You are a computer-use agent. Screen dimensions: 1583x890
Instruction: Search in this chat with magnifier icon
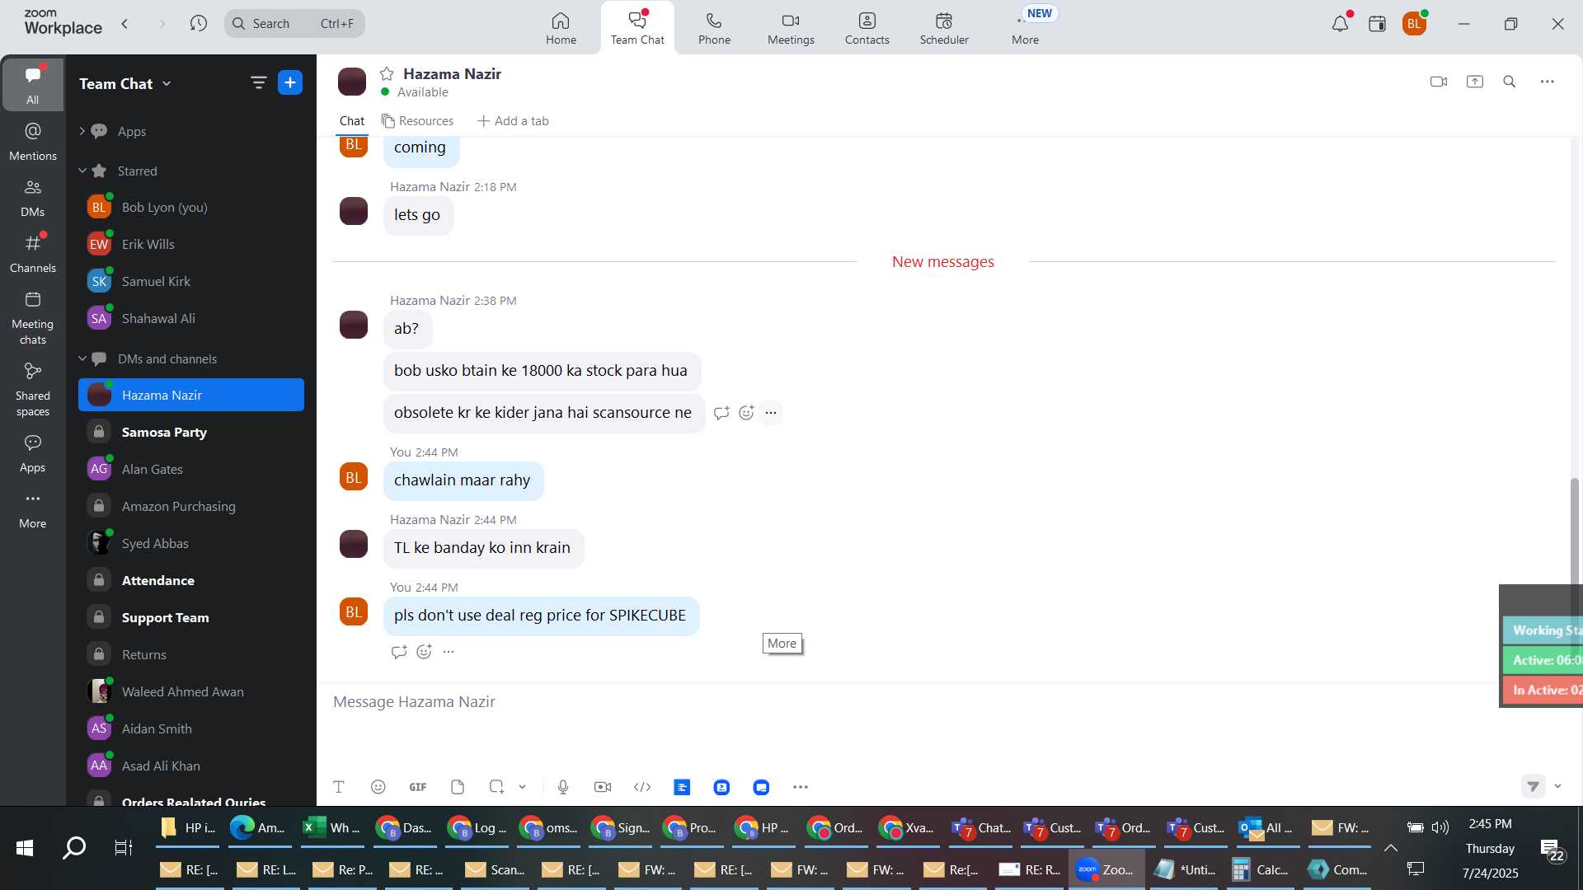point(1510,82)
